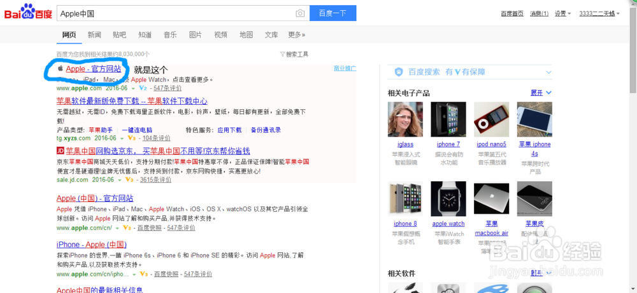
Task: Click the ipod nano5 thumbnail
Action: (492, 119)
